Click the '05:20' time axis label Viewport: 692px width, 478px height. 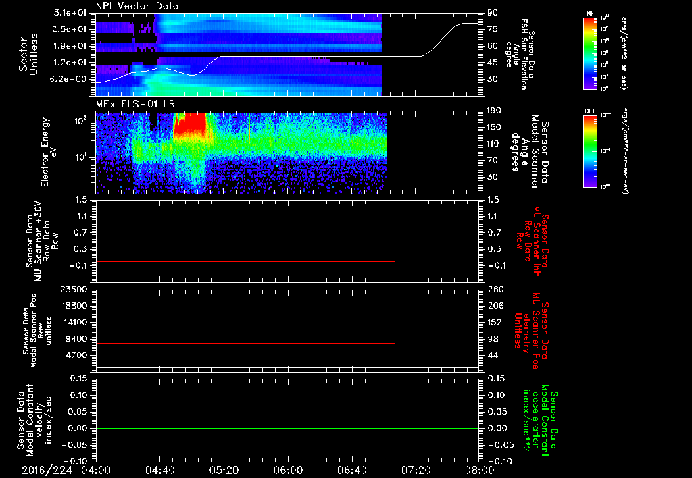224,470
